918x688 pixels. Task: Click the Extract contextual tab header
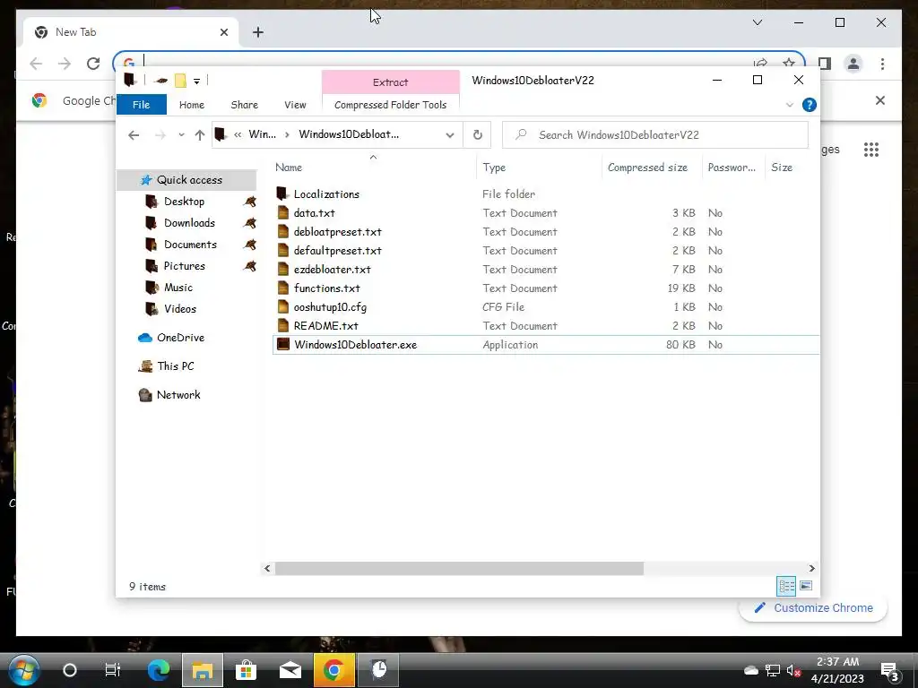[x=391, y=82]
